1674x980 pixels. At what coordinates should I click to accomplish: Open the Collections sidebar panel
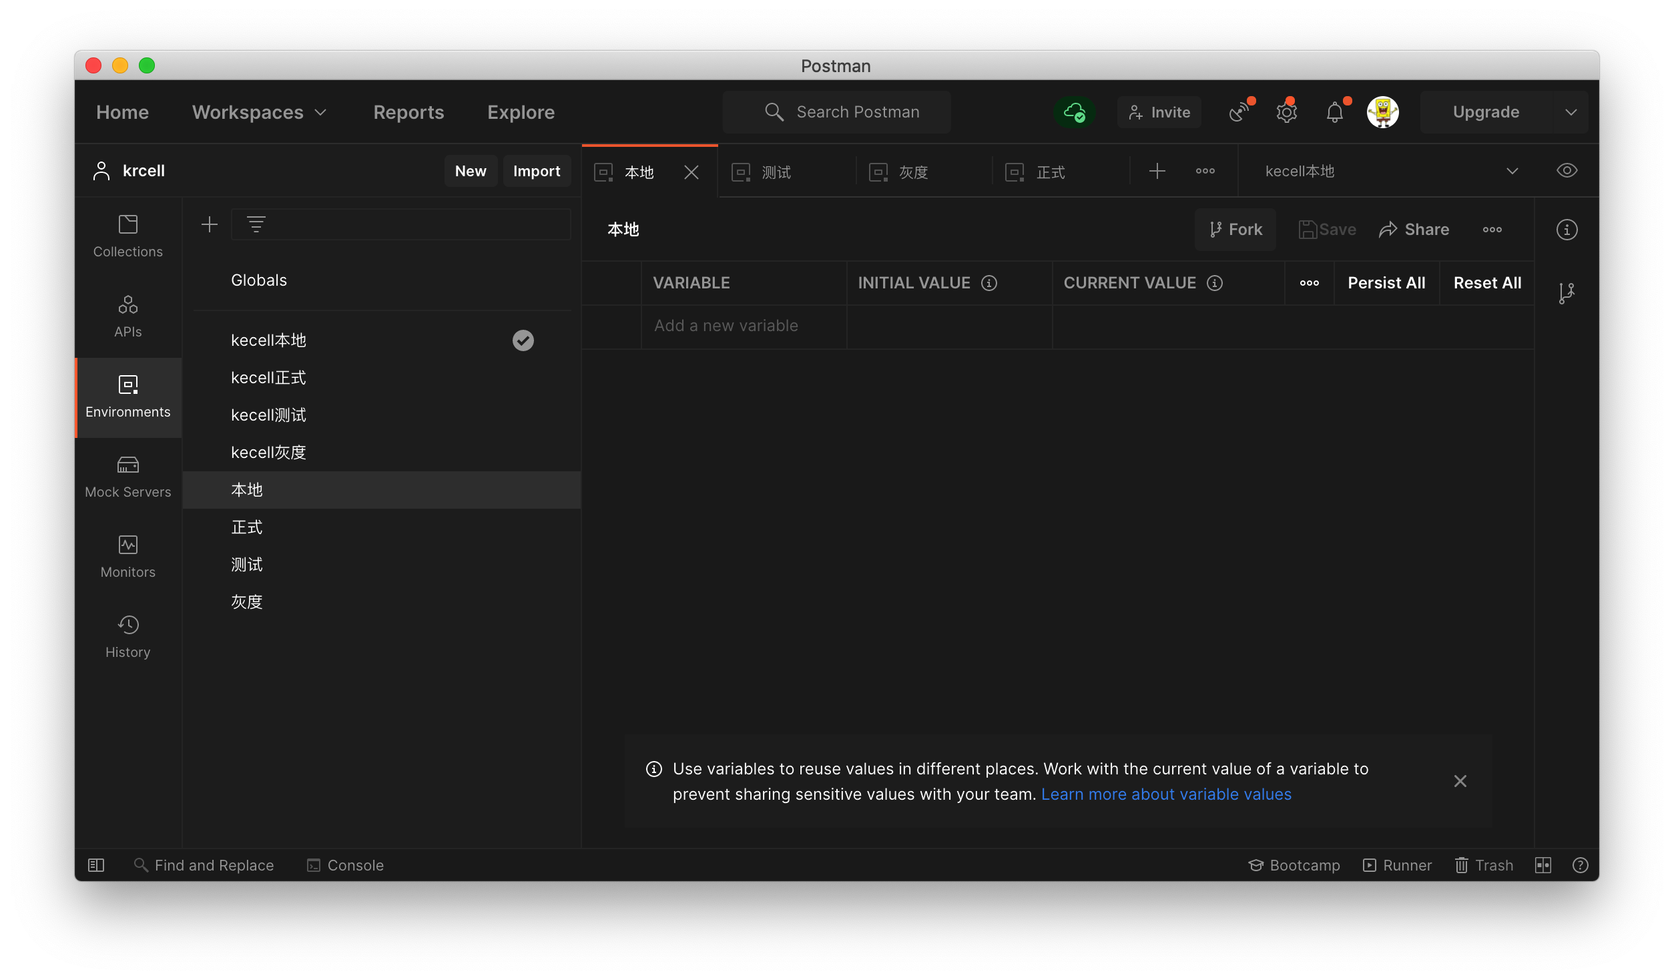point(127,236)
